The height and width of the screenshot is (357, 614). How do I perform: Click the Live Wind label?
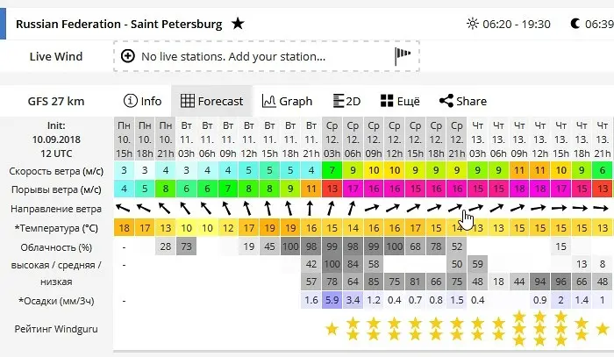[x=56, y=56]
